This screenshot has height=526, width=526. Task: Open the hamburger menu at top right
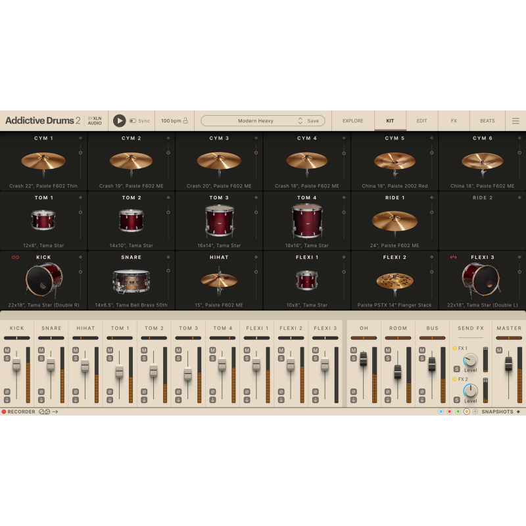pos(517,121)
